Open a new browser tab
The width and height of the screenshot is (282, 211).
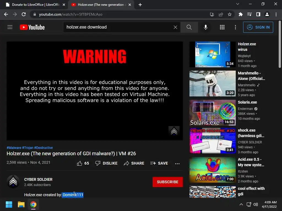tap(140, 5)
